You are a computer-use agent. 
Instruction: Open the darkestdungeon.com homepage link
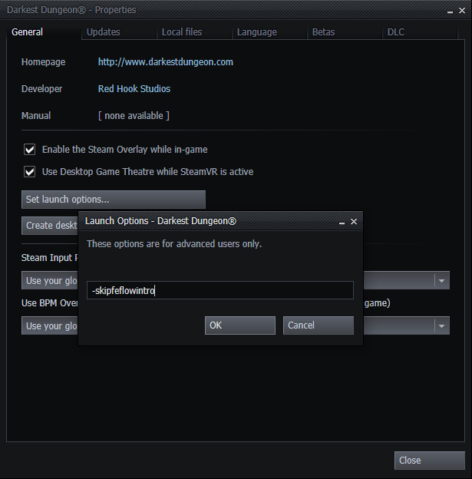point(165,62)
